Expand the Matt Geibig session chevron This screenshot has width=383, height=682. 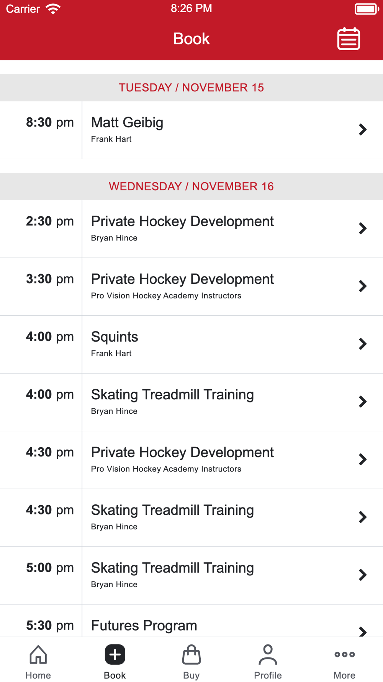[363, 130]
